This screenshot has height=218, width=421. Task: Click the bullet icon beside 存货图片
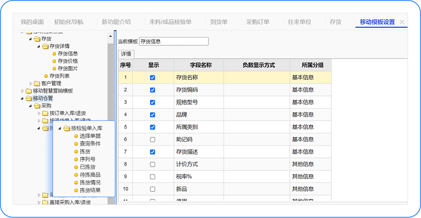(54, 69)
